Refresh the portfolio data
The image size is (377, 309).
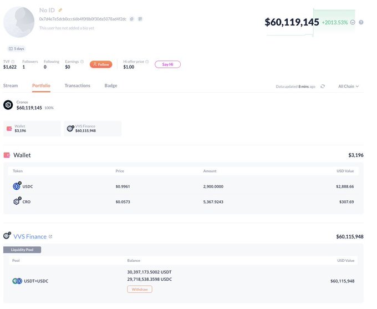pyautogui.click(x=323, y=87)
